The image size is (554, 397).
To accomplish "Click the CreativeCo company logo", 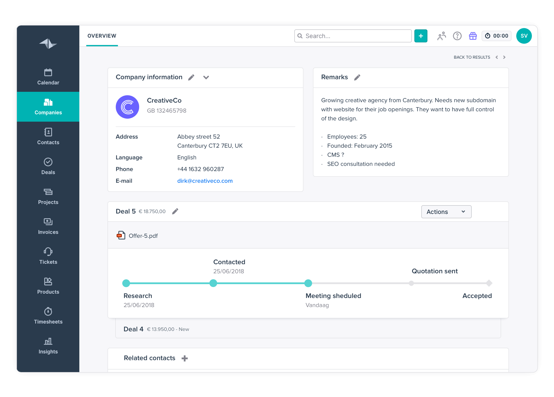I will coord(127,107).
